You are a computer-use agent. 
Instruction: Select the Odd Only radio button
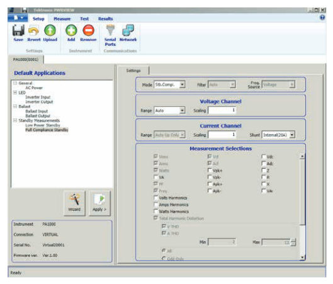(164, 259)
